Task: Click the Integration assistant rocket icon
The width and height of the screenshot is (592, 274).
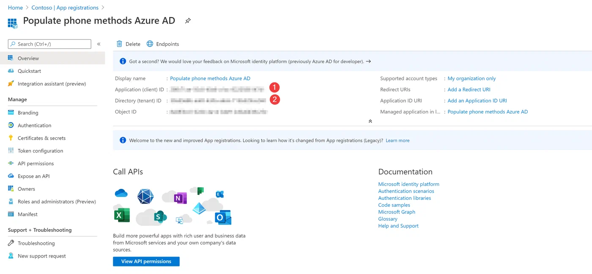Action: (x=11, y=84)
